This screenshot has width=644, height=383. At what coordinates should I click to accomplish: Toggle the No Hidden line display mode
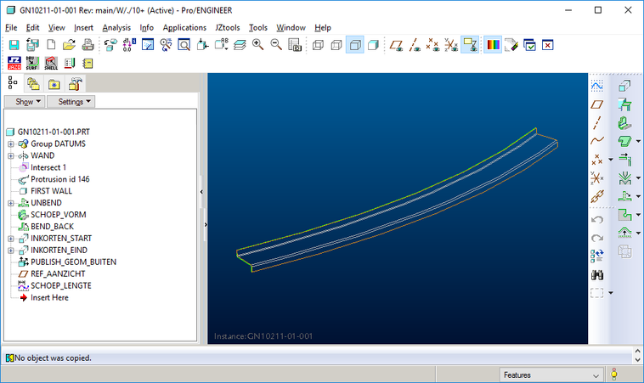point(355,45)
